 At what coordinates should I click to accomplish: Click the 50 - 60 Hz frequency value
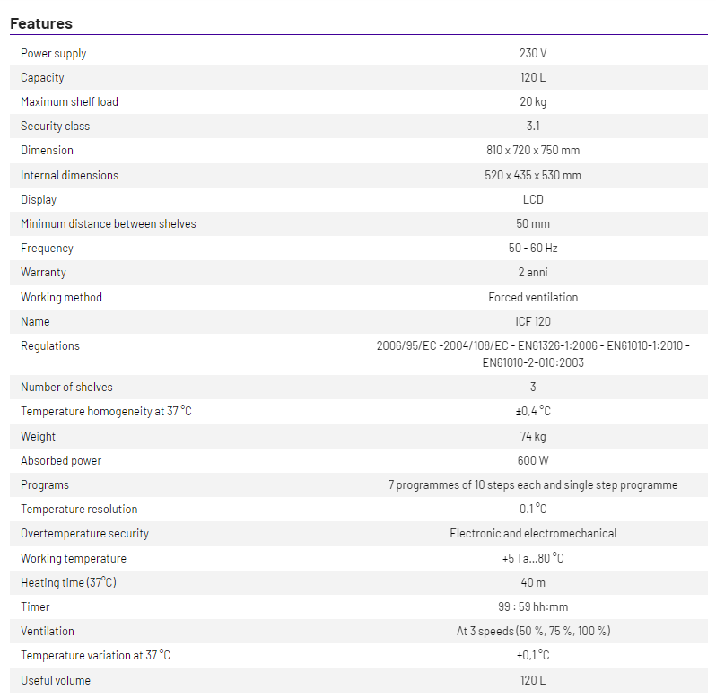pyautogui.click(x=533, y=249)
